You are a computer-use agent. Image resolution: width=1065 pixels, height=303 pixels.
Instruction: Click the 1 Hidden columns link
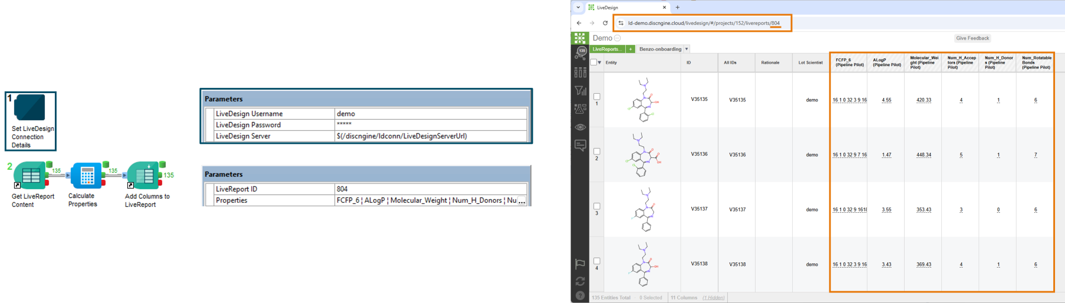[x=713, y=298]
